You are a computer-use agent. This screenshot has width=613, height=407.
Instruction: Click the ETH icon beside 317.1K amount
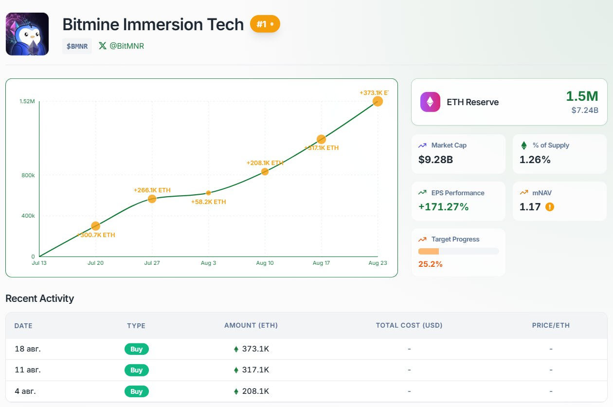[x=236, y=370]
